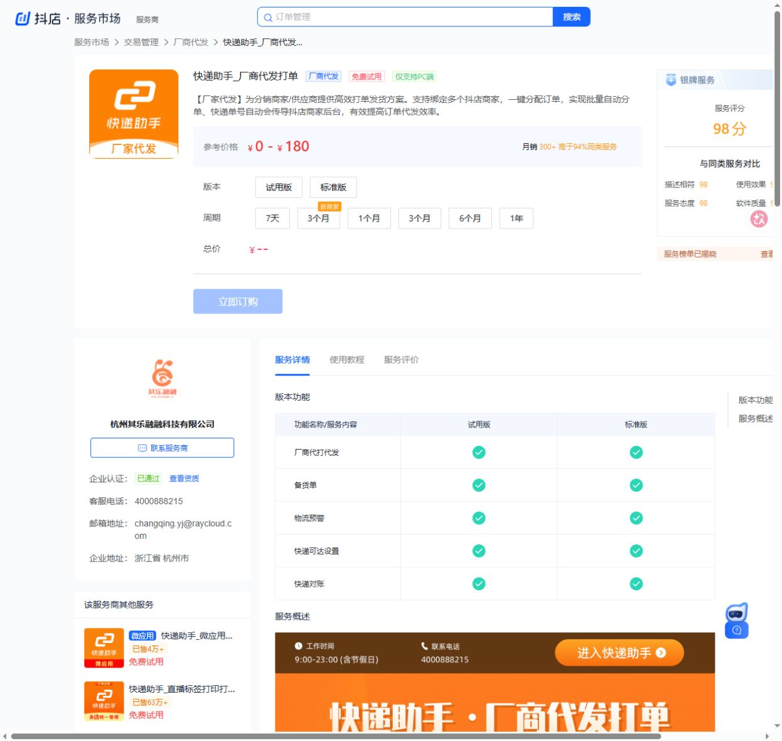Click the arrow icon in 进入快递助手 button
782x741 pixels.
[x=661, y=653]
